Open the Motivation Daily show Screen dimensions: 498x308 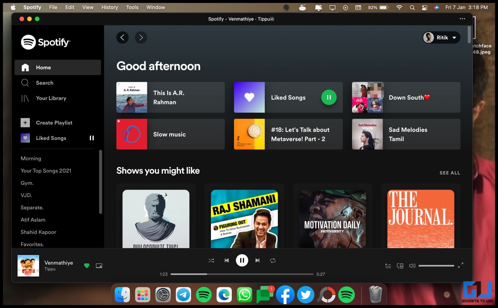click(332, 219)
